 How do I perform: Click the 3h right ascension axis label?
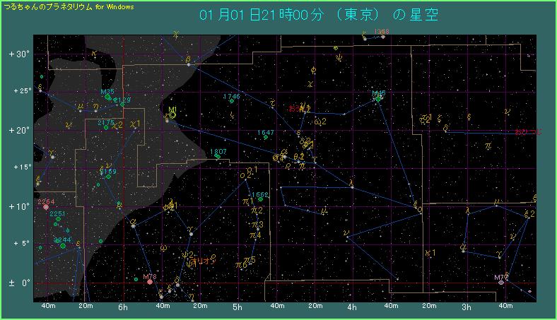[x=467, y=307]
